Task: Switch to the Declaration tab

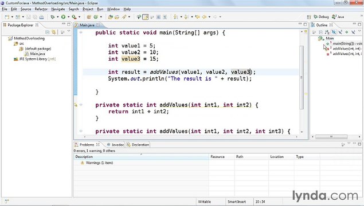Action: (x=138, y=145)
